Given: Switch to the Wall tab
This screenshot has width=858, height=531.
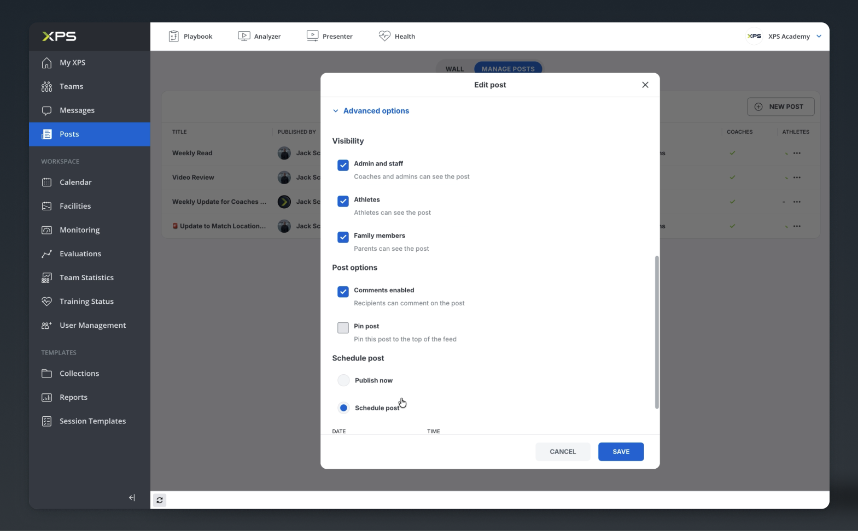Looking at the screenshot, I should pos(454,69).
